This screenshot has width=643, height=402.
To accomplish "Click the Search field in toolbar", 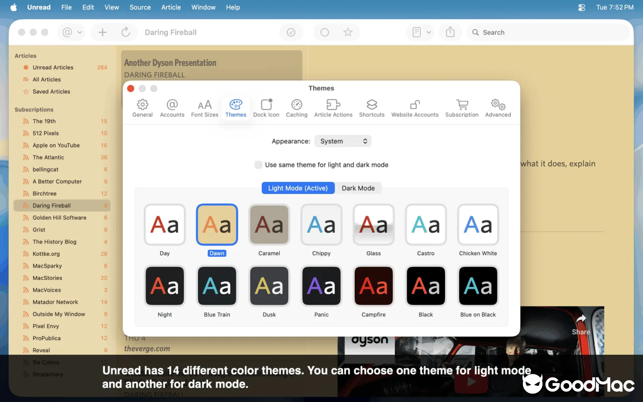I will click(549, 32).
